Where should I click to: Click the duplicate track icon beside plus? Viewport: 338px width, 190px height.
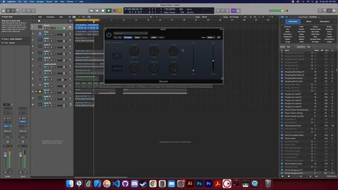tap(39, 21)
